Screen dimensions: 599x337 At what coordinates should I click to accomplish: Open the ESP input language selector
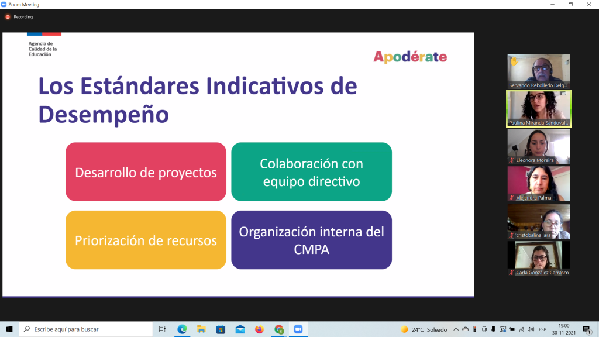point(543,329)
